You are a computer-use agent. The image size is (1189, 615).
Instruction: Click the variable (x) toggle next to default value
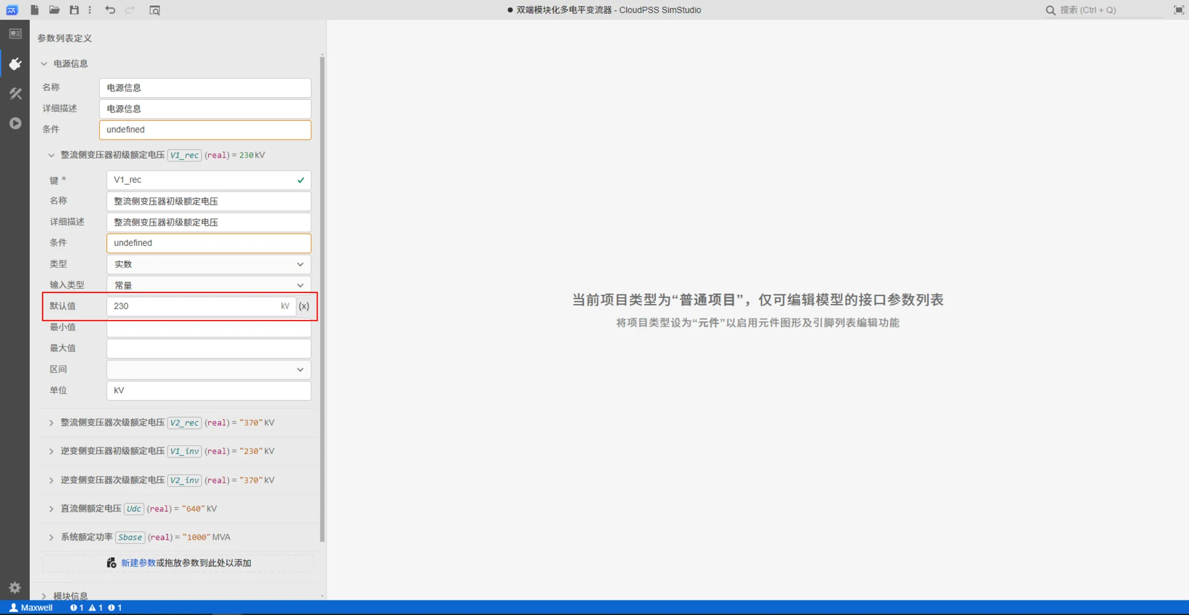304,306
